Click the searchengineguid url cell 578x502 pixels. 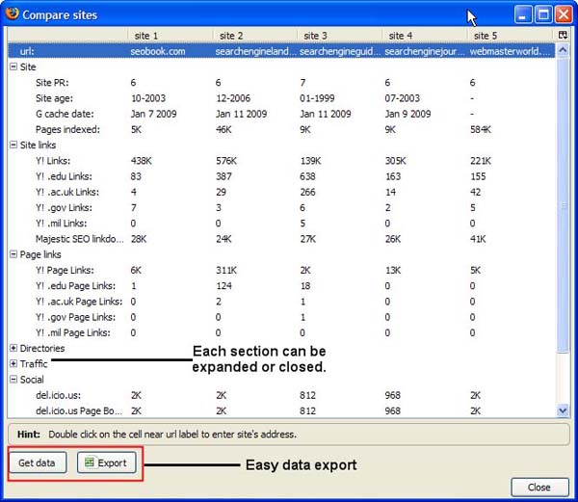pos(340,51)
